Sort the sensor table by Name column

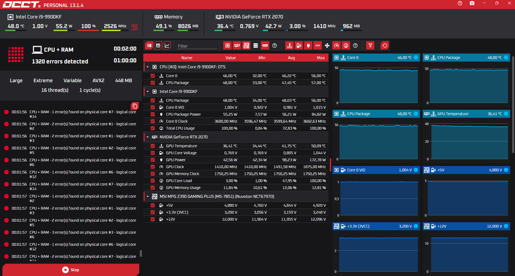187,58
